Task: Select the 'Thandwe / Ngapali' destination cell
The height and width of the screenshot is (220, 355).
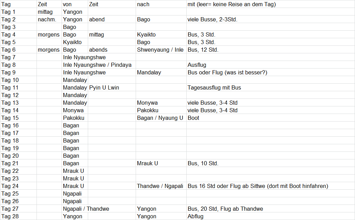Action: tap(160, 186)
